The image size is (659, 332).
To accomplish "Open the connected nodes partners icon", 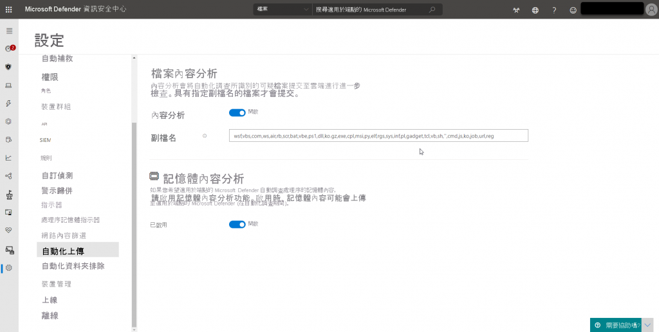I will (8, 176).
